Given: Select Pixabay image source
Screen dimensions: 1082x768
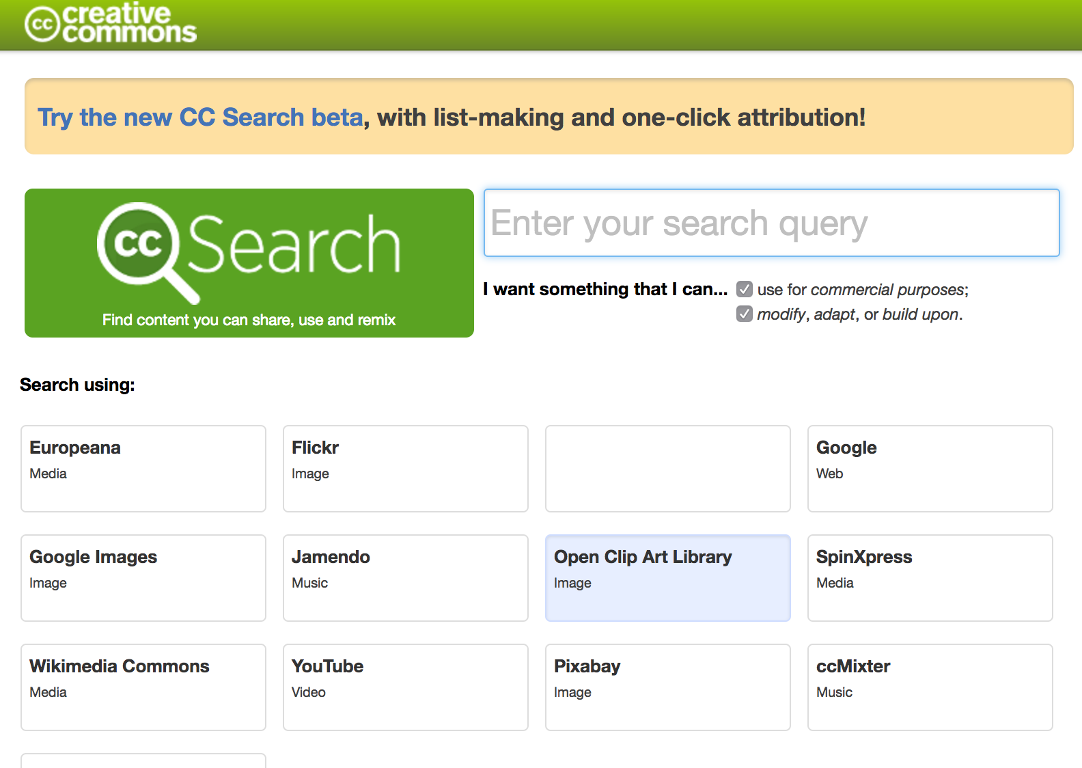Looking at the screenshot, I should tap(668, 687).
